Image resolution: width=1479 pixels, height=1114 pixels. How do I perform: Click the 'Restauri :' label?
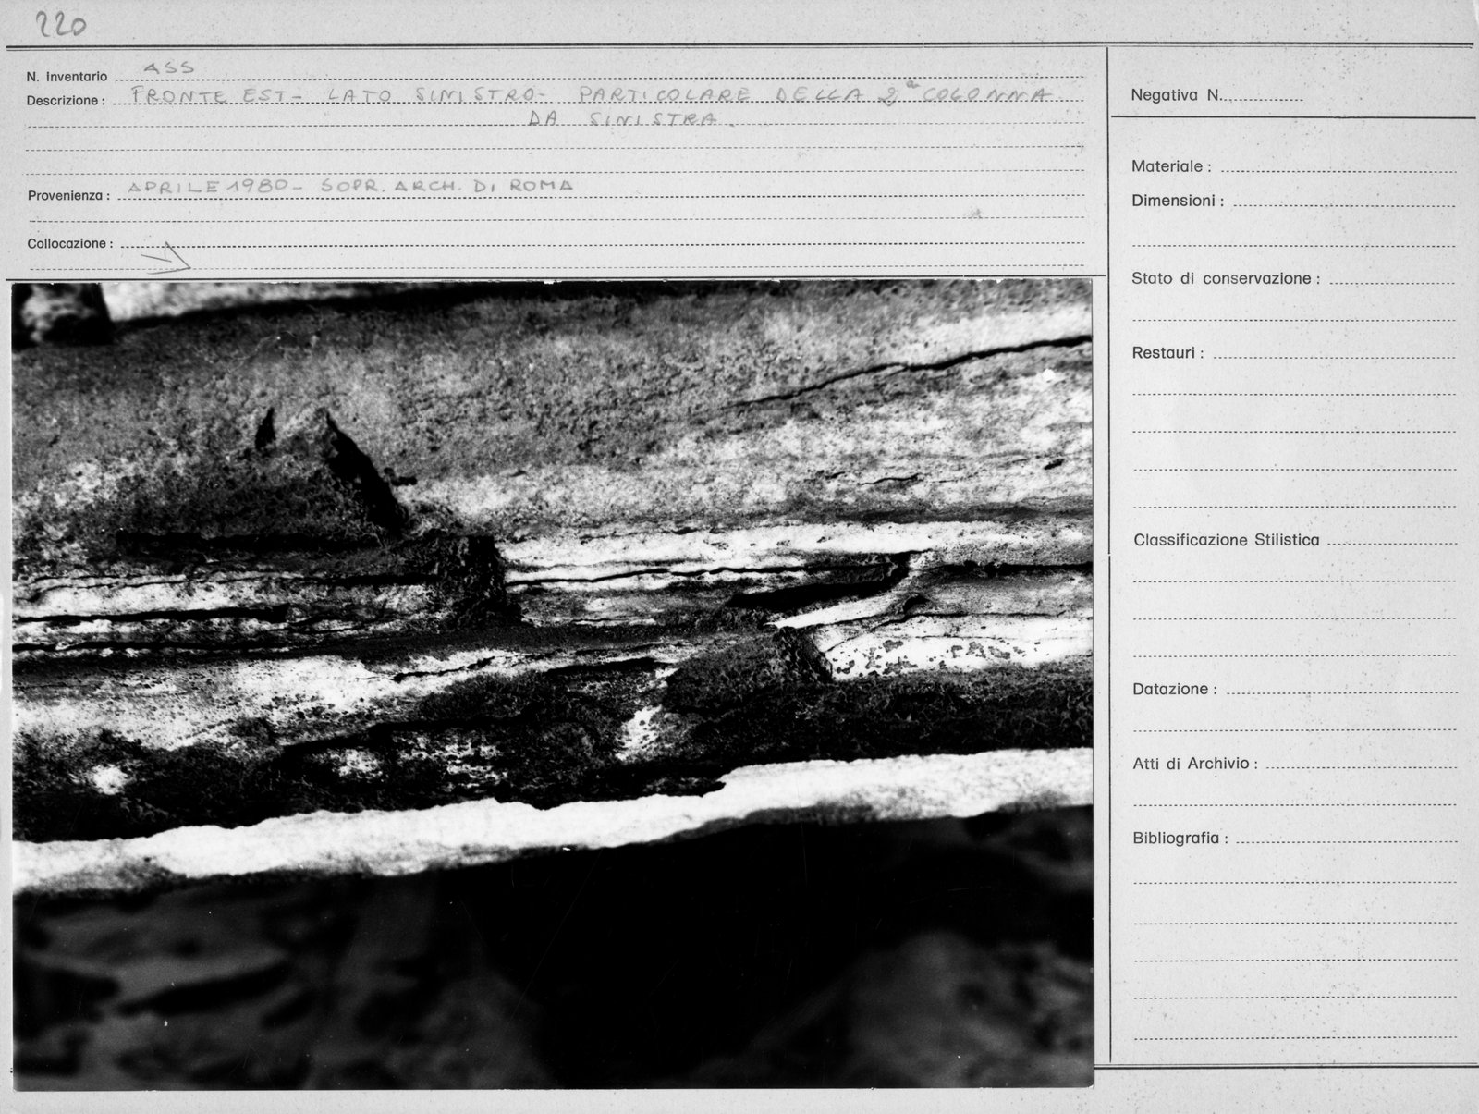[x=1168, y=353]
